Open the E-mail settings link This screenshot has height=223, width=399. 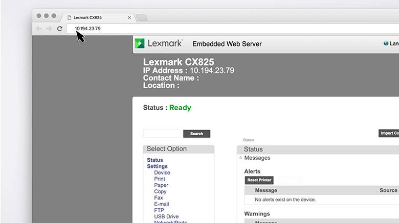tap(162, 204)
